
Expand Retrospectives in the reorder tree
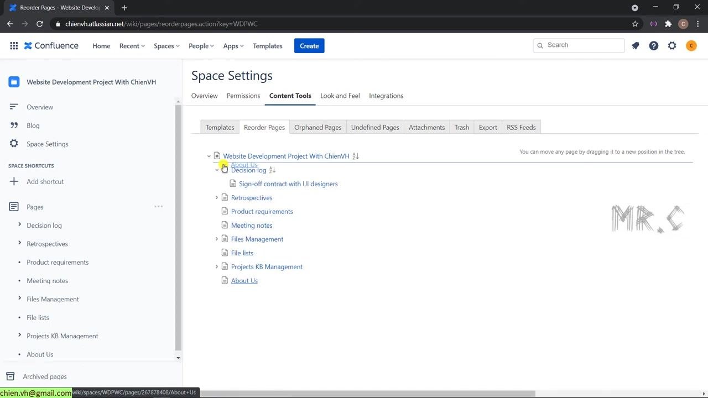[x=217, y=197]
